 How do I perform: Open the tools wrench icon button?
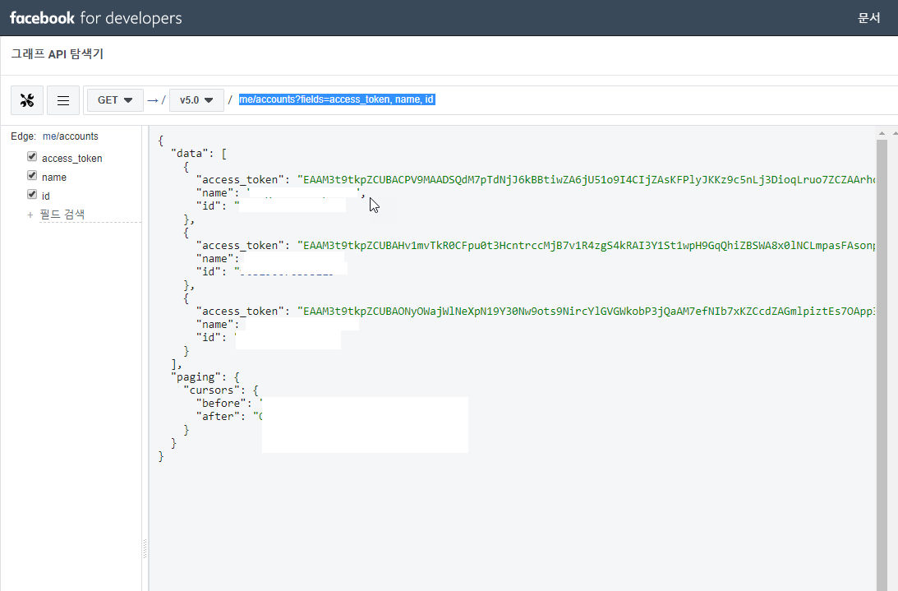coord(27,100)
